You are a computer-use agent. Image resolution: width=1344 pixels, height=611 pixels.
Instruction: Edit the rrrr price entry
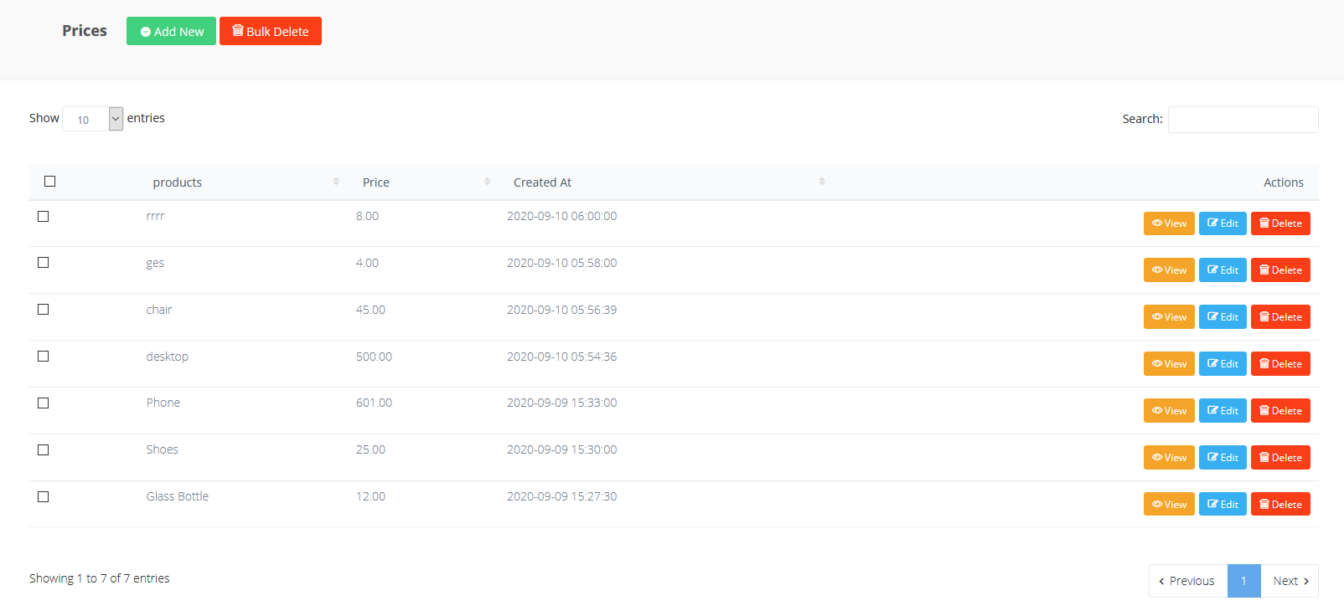click(1223, 223)
